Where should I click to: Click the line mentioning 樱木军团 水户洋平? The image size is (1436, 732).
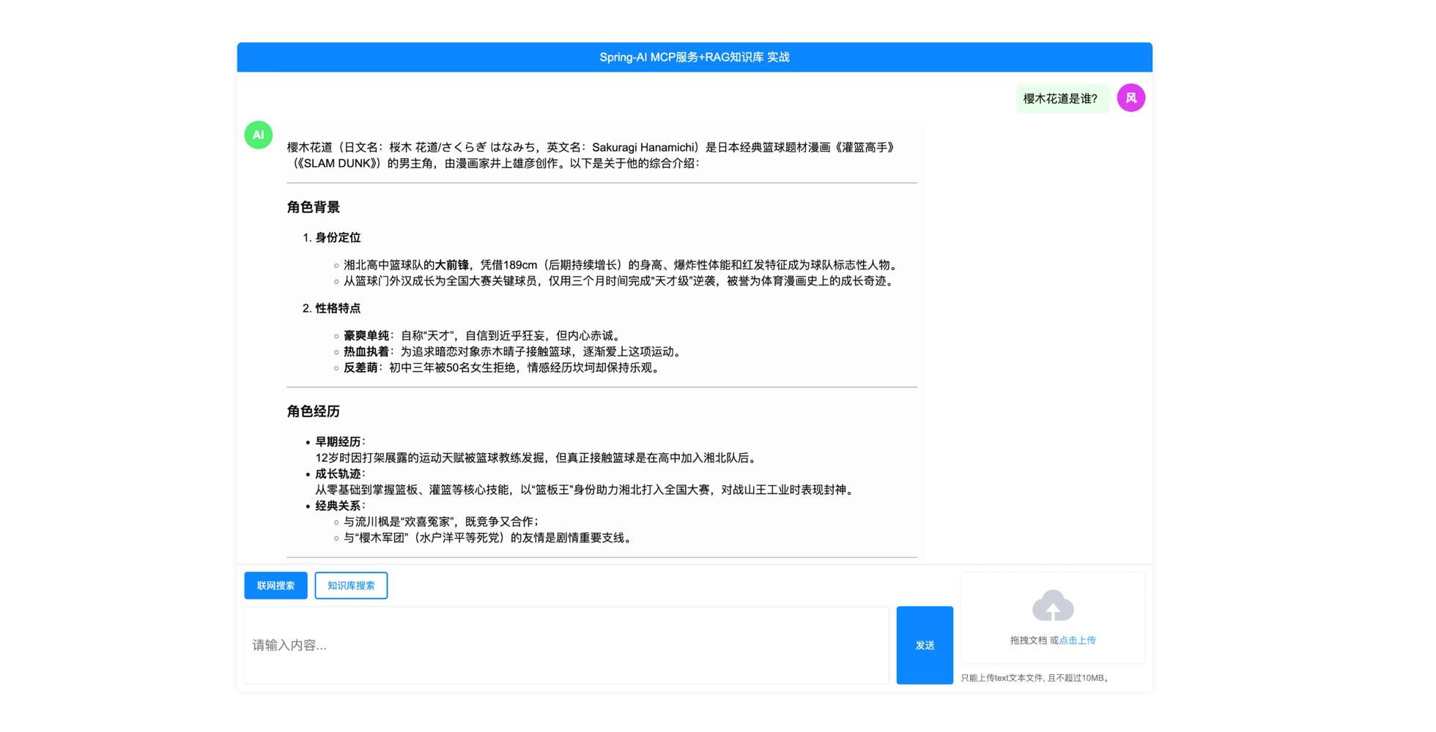click(x=489, y=537)
